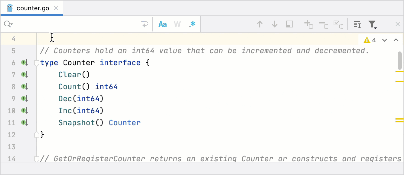The image size is (404, 175).
Task: Select all occurrences with the checkmark icon
Action: [x=338, y=24]
